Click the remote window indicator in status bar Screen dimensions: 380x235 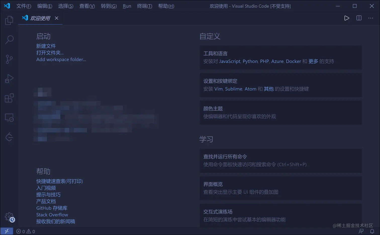[7, 231]
